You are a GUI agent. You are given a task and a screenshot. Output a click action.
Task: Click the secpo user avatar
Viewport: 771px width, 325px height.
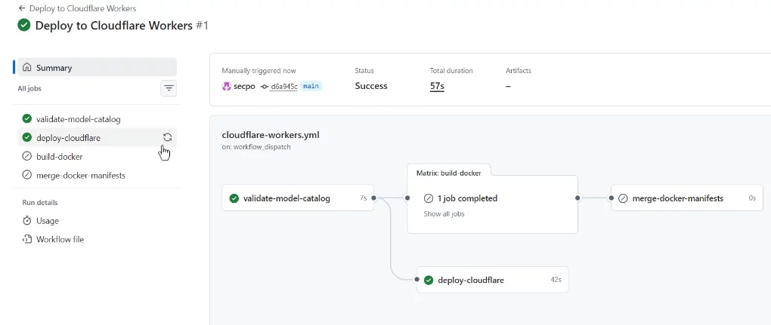click(226, 86)
